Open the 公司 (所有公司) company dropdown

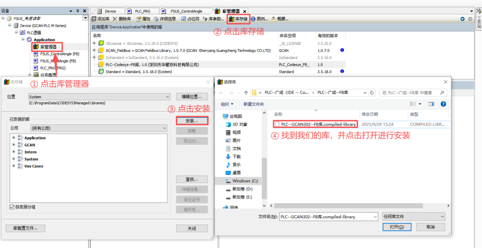(x=99, y=128)
